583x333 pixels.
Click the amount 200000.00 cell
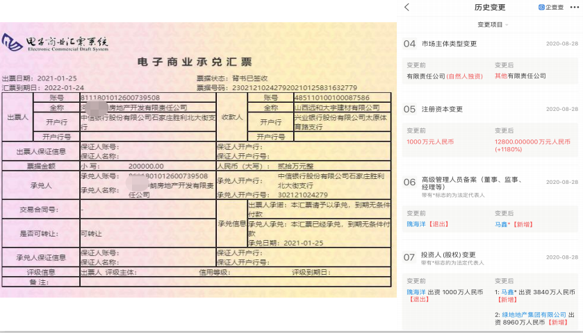[x=146, y=166]
